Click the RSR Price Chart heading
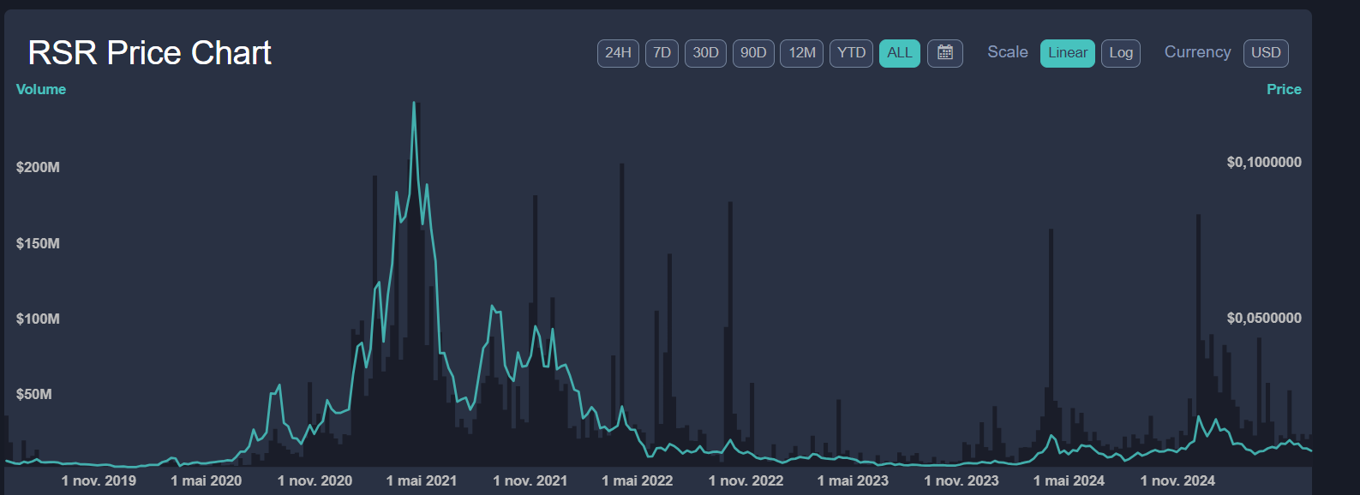This screenshot has width=1360, height=495. [150, 53]
